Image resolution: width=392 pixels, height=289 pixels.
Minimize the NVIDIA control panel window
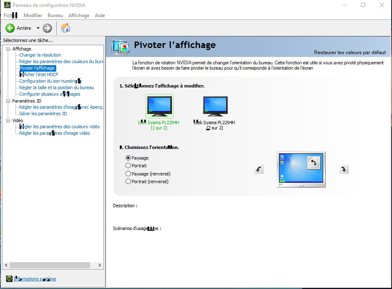pos(345,5)
